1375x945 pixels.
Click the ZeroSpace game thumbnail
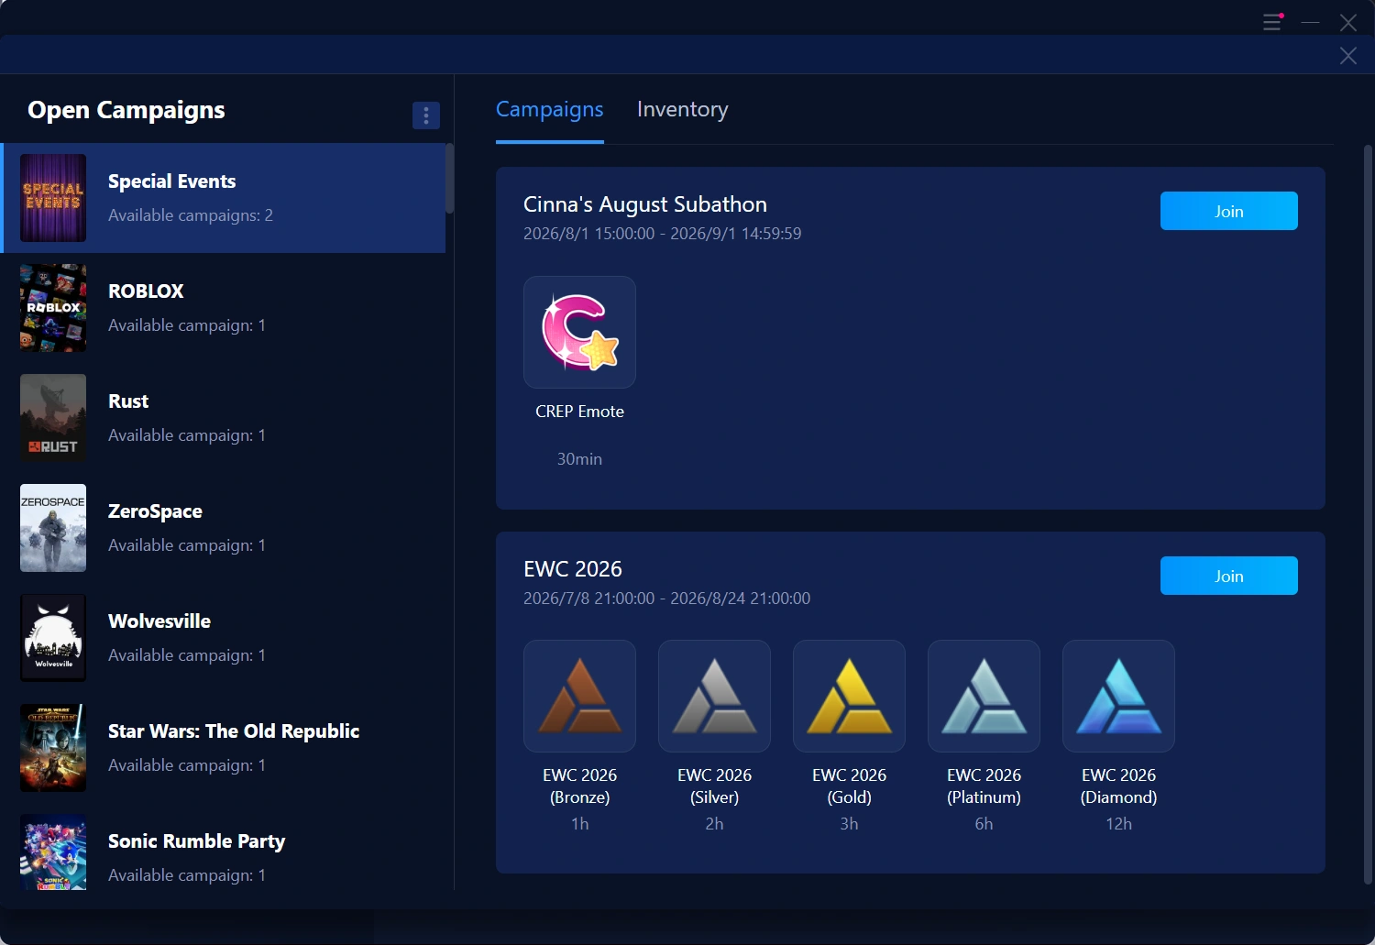click(53, 528)
